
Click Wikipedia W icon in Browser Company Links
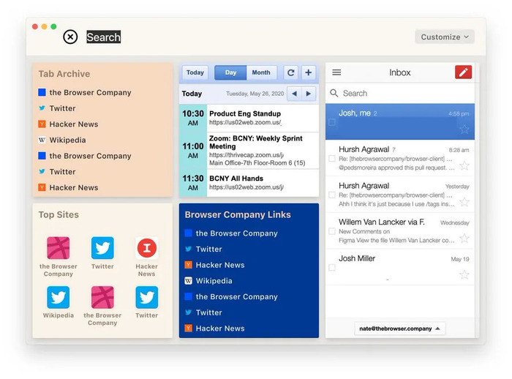pos(189,281)
